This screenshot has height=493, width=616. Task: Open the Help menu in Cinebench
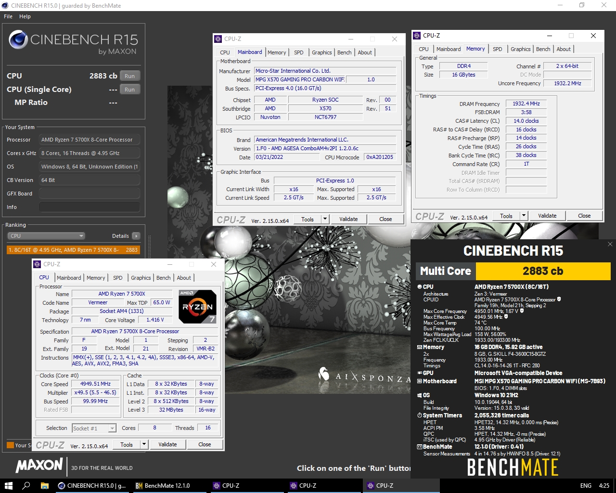click(25, 16)
